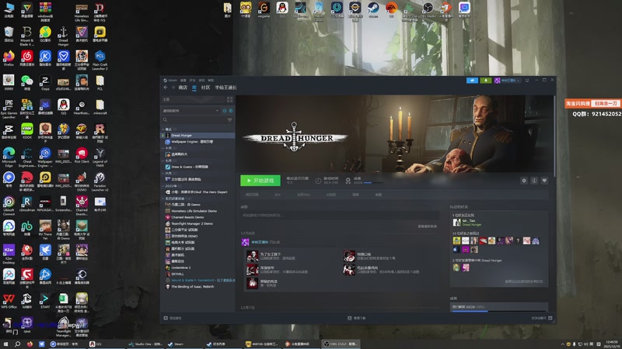Viewport: 622px width, 349px height.
Task: Click the achievements progress bar near play button
Action: pyautogui.click(x=373, y=183)
